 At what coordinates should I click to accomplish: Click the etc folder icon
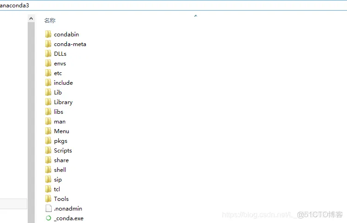pos(48,73)
